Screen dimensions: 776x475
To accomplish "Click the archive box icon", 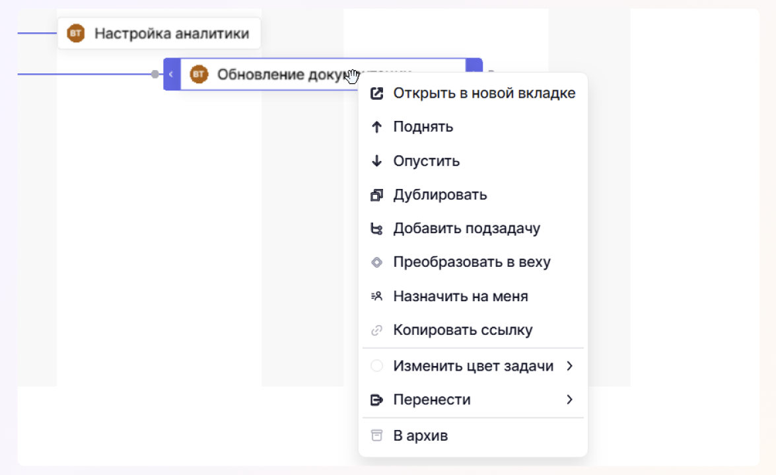I will coord(377,435).
